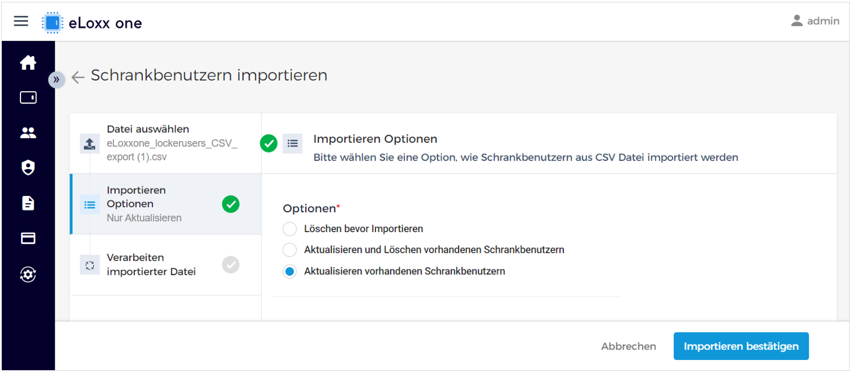Open the users group sidebar icon
Image resolution: width=851 pixels, height=372 pixels.
pos(28,133)
